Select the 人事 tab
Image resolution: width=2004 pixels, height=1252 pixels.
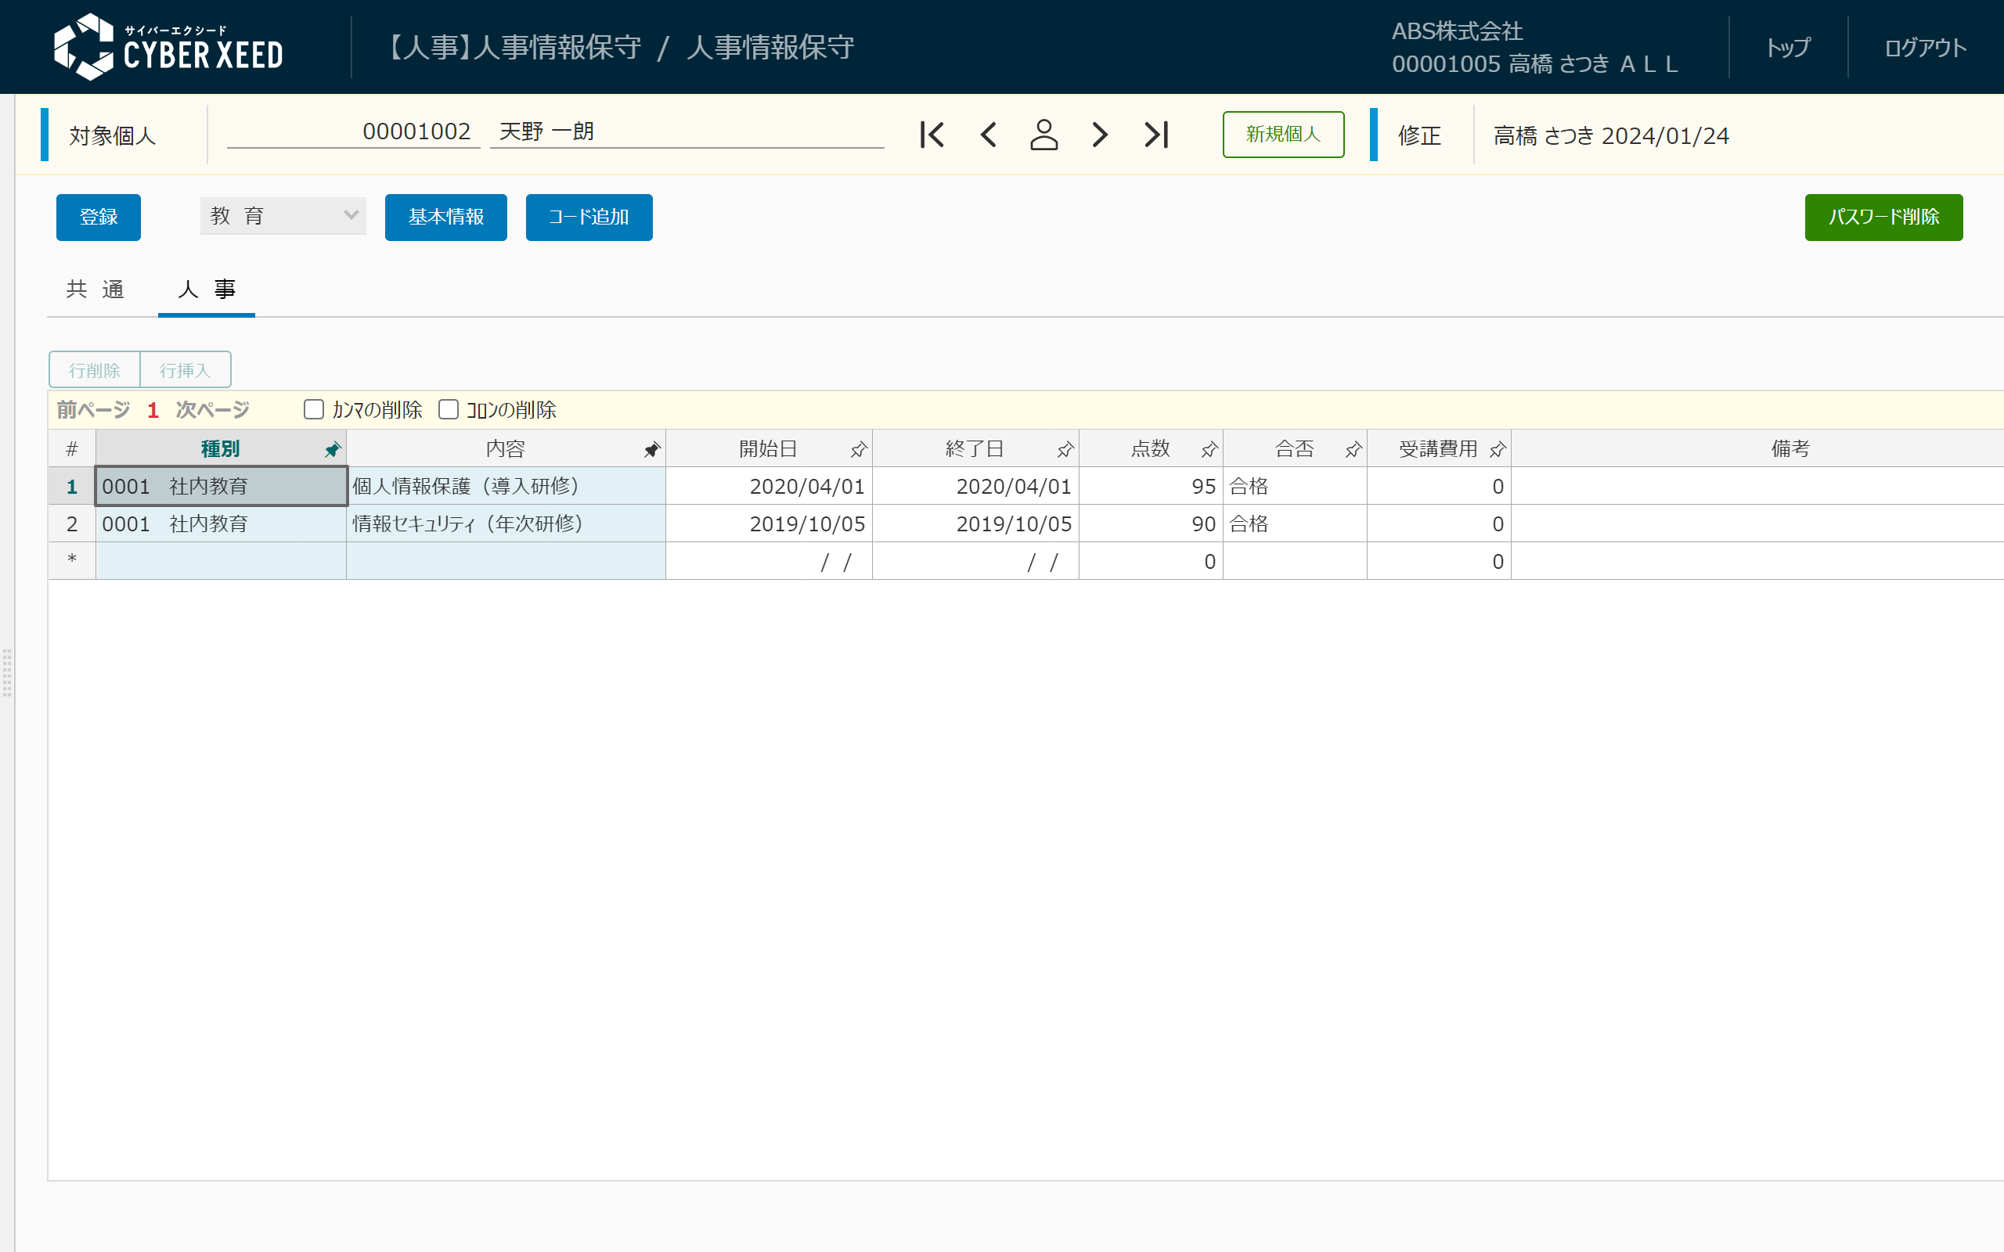click(x=206, y=289)
